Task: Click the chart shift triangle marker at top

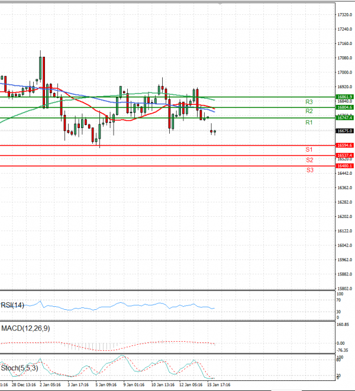Action: coord(220,4)
